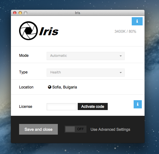
Task: Close the Iris window with red button
Action: coord(15,13)
